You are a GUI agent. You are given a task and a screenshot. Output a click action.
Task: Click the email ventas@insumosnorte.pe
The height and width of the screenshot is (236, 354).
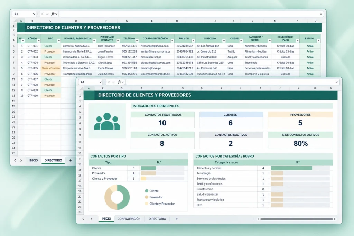[156, 51]
